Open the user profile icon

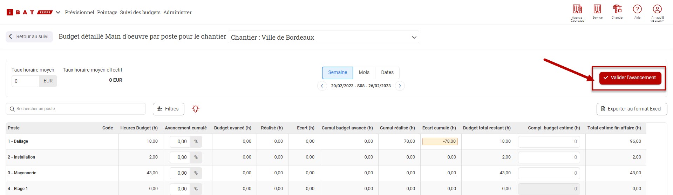[x=657, y=9]
